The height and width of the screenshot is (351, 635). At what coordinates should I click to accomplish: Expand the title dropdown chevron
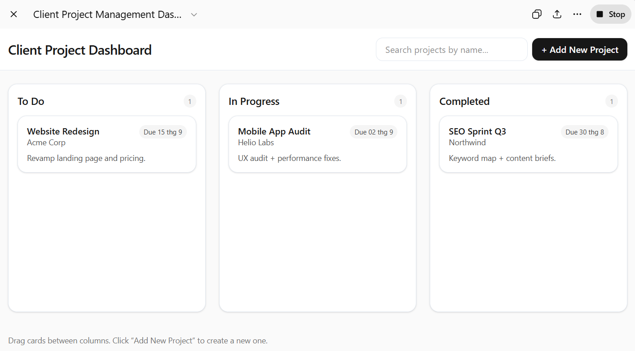tap(194, 14)
